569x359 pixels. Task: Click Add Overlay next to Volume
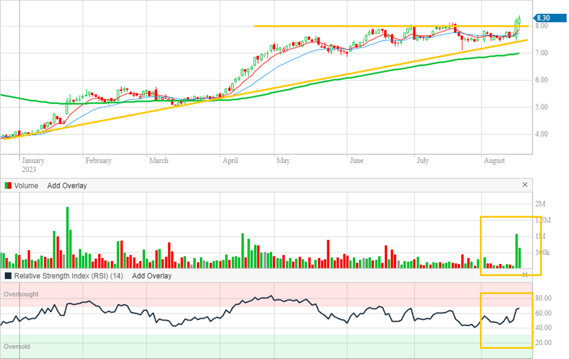pos(67,186)
